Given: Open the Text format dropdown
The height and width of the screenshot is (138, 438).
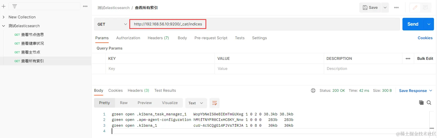Looking at the screenshot, I should click(196, 103).
